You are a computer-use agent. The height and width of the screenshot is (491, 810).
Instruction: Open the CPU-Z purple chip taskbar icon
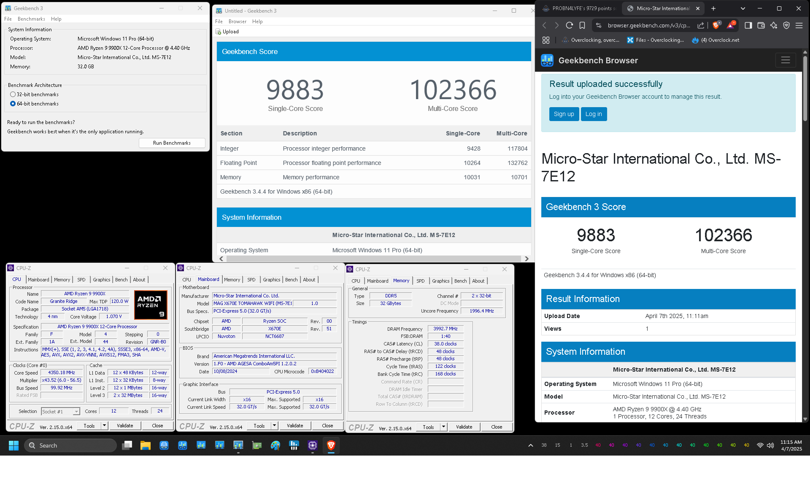point(313,445)
